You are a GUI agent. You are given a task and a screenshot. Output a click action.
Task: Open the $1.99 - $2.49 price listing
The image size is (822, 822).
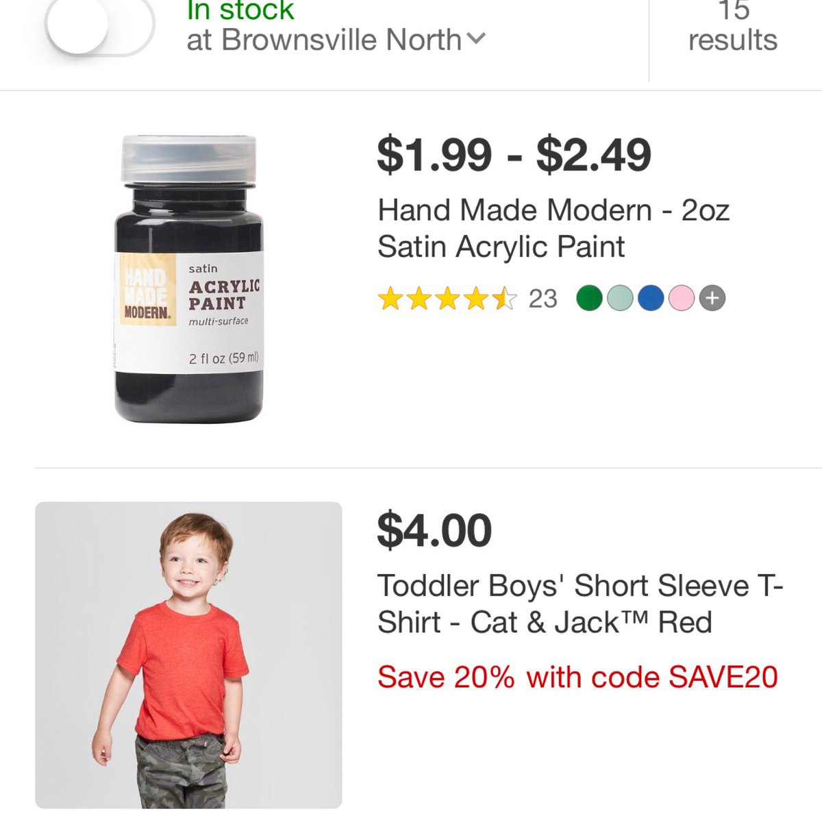point(514,155)
